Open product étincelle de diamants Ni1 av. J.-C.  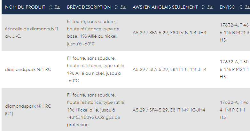click(32, 33)
